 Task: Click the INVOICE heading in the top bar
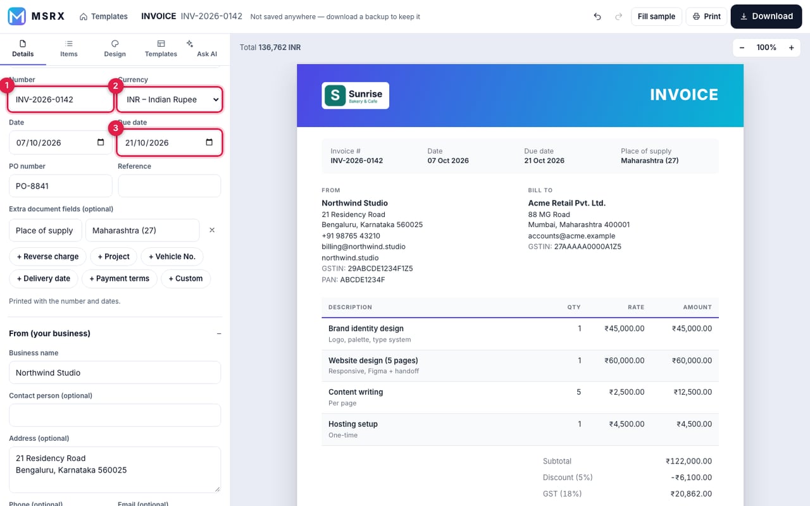159,16
